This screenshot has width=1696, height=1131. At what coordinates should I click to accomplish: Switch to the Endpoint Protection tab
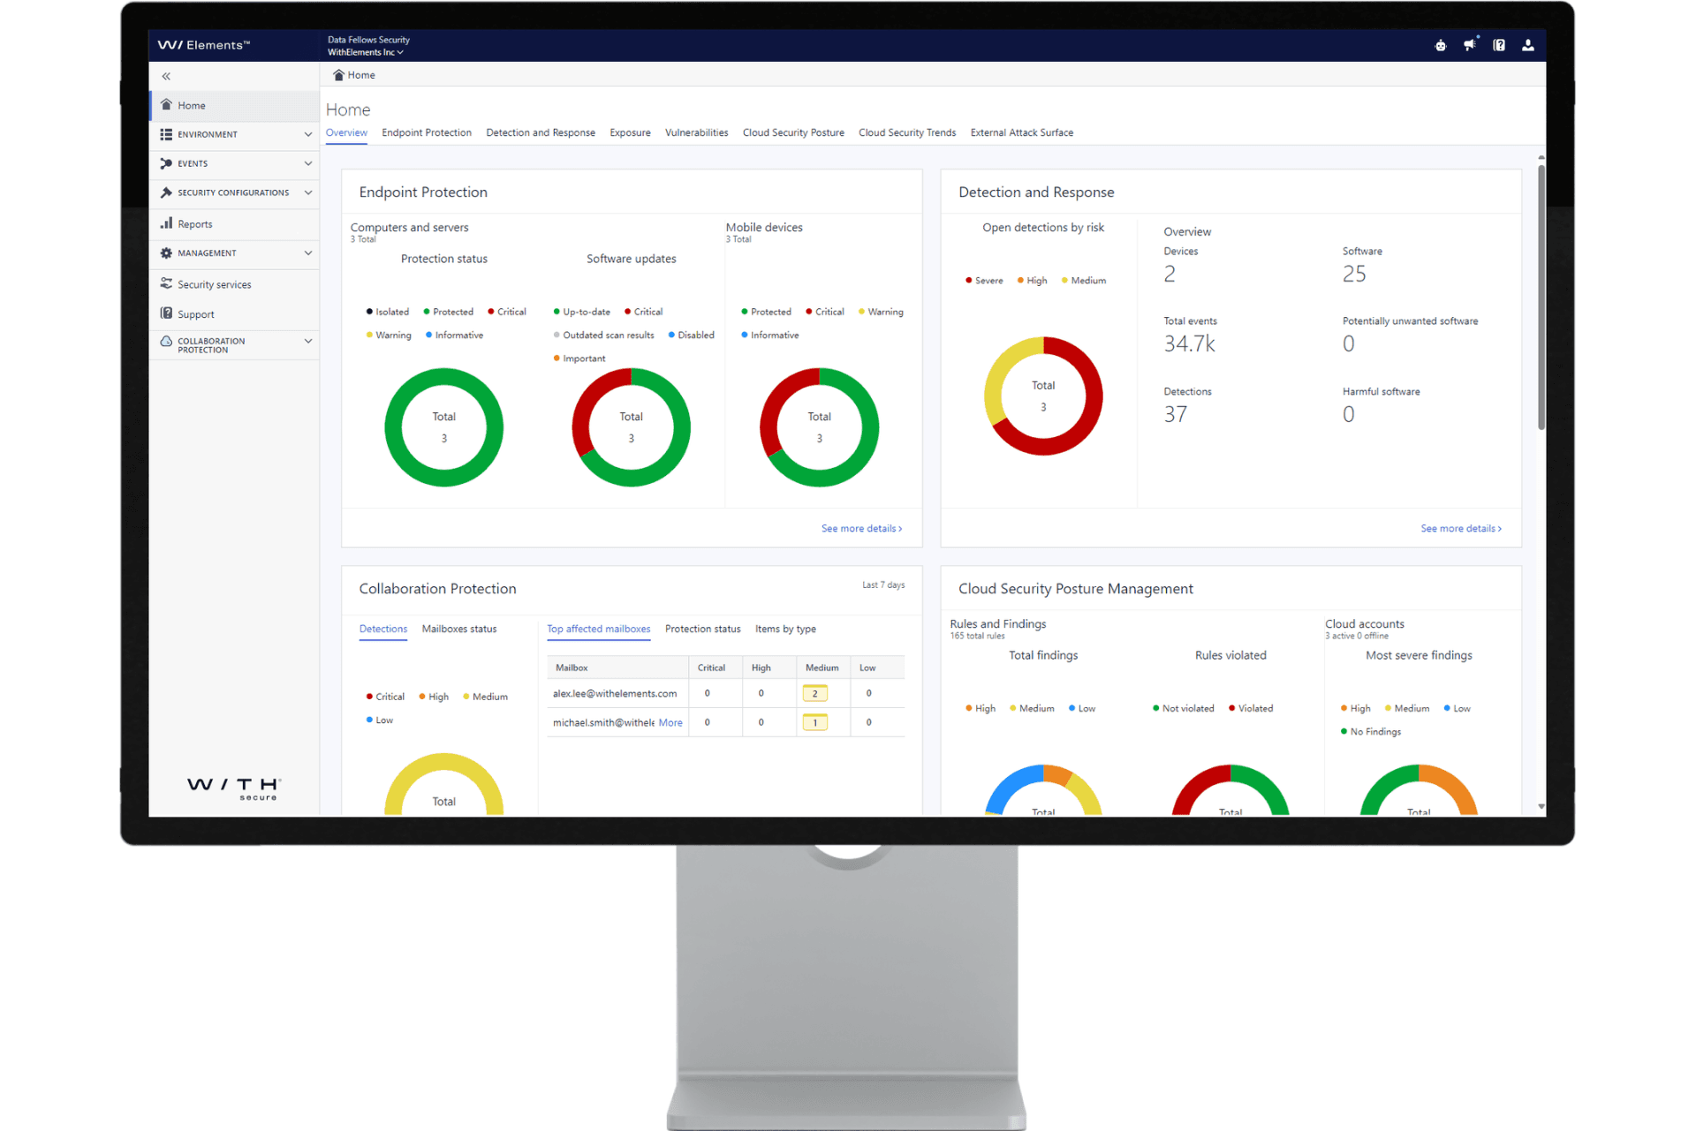click(427, 132)
